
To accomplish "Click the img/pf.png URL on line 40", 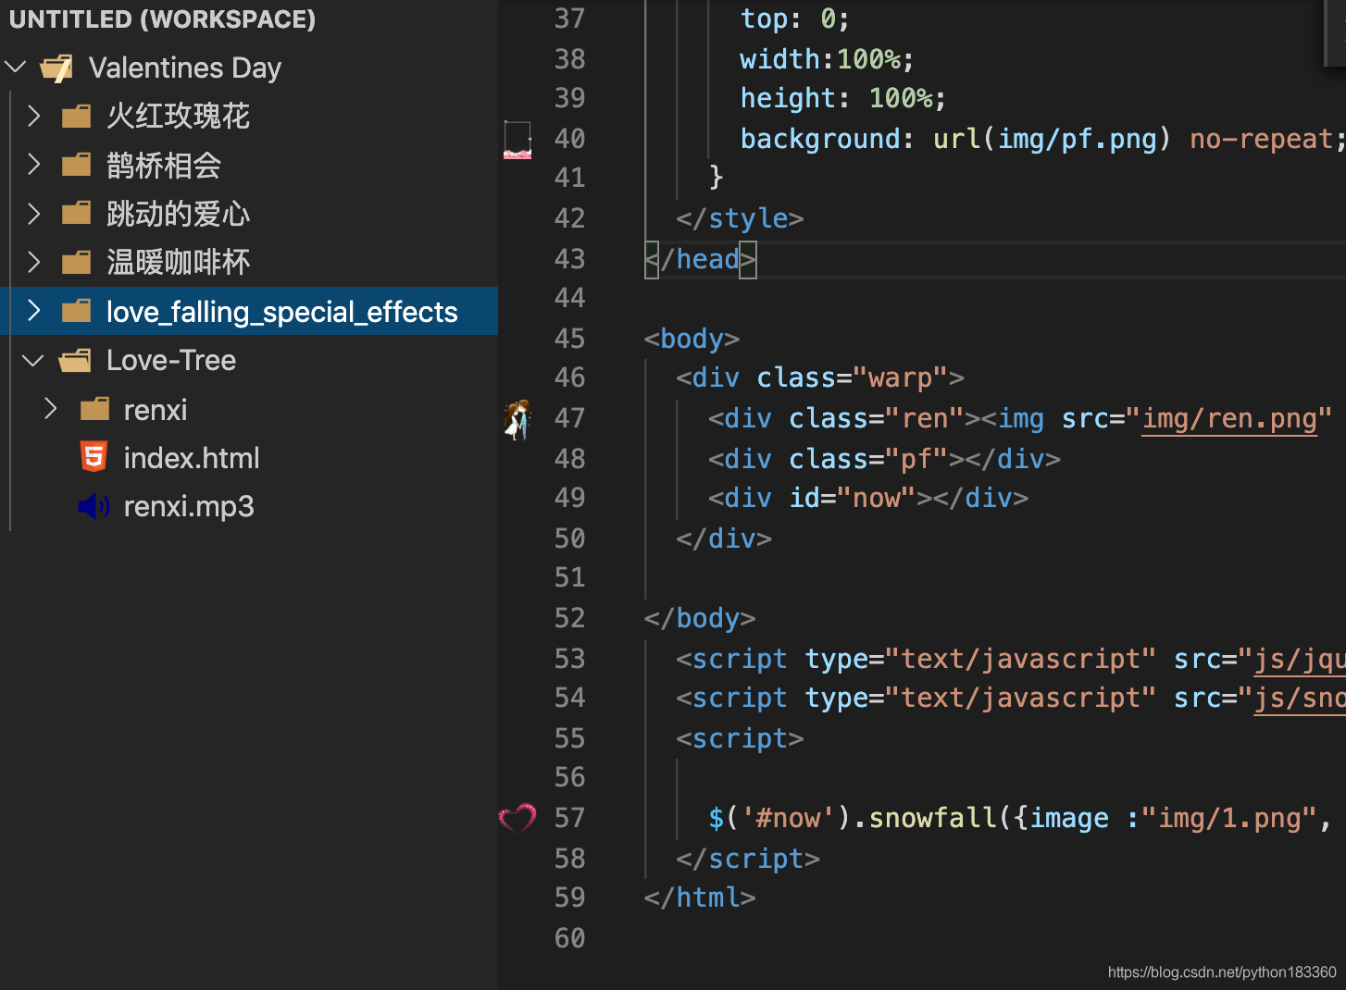I will 1077,139.
